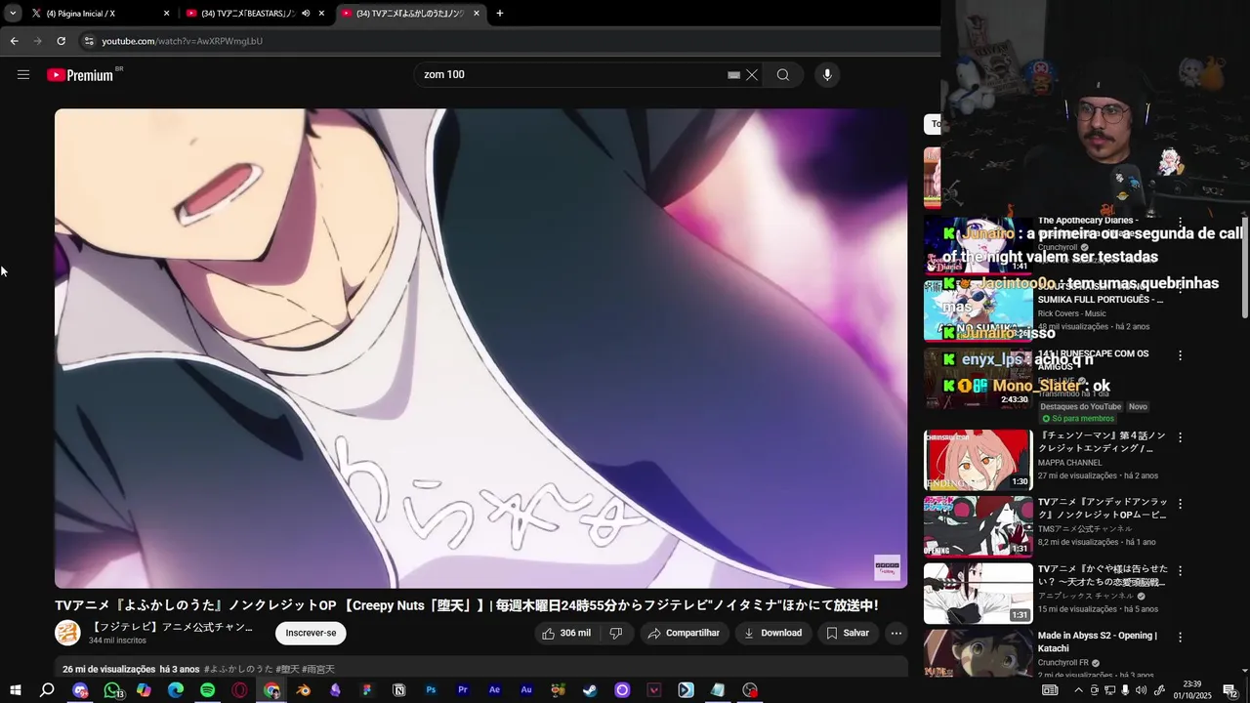Viewport: 1250px width, 703px height.
Task: Play the Kaguya-sama 1:31 thumbnail
Action: [978, 593]
